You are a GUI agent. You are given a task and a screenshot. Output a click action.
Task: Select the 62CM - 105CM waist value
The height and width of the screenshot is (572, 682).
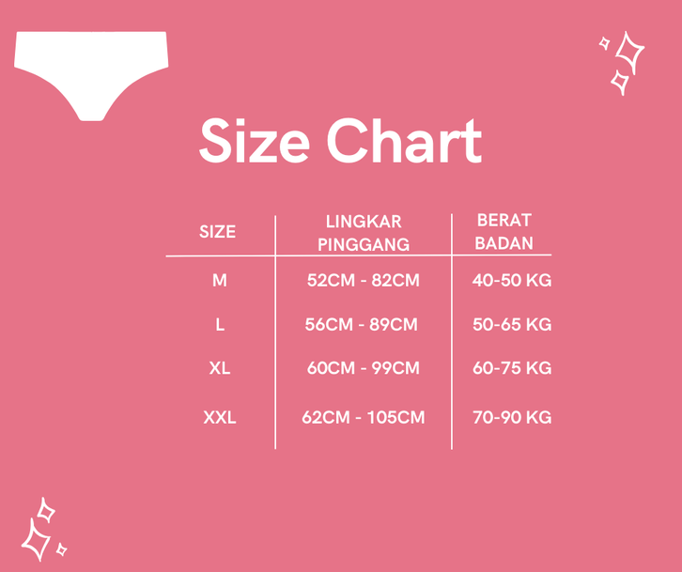tap(364, 417)
